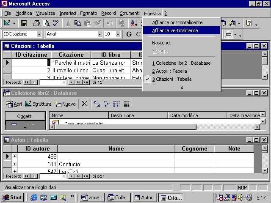Click the volume speaker tray icon
This screenshot has width=271, height=203.
point(240,198)
